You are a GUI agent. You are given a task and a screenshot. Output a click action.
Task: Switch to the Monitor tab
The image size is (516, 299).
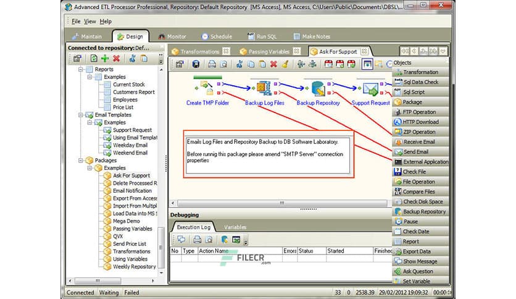[x=172, y=36]
